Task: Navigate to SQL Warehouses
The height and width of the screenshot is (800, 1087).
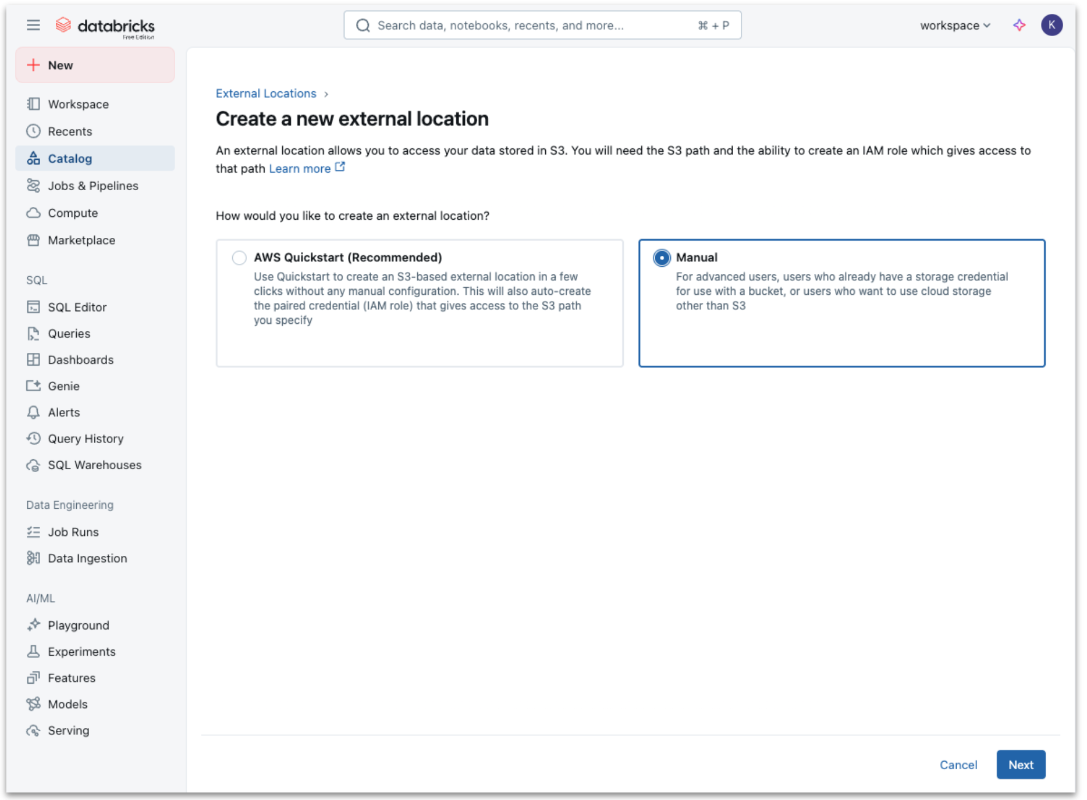Action: 94,465
